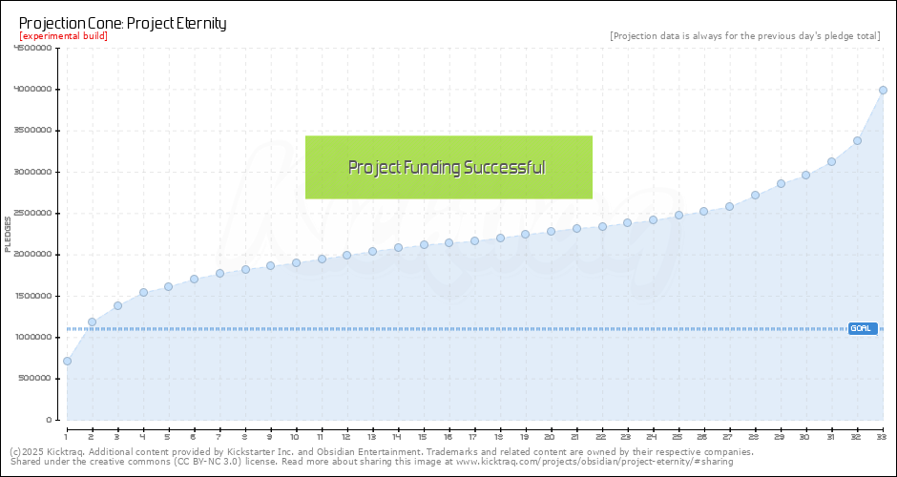Image resolution: width=897 pixels, height=477 pixels.
Task: Select the day 30 pledge marker
Action: point(805,175)
